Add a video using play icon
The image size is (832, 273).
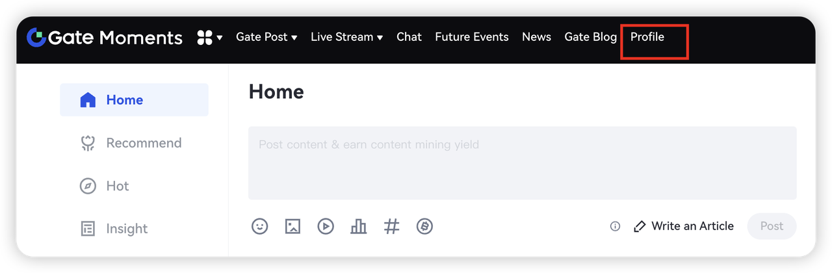coord(326,226)
